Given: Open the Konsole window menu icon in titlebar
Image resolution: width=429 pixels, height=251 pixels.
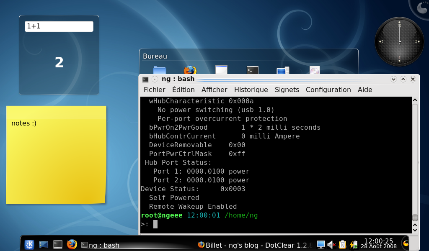Looking at the screenshot, I should pos(145,79).
